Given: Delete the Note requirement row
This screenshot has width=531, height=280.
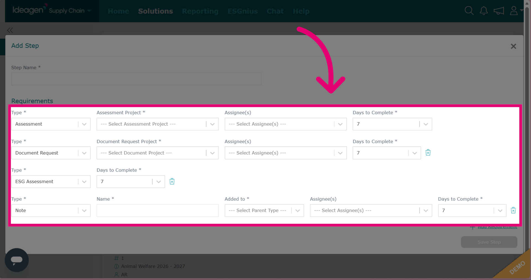Looking at the screenshot, I should pos(513,210).
